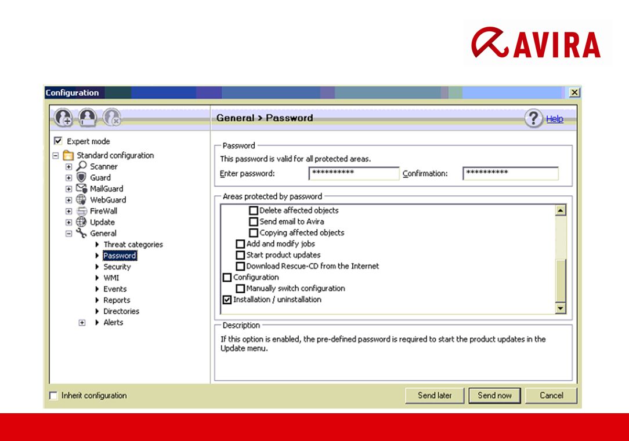Click the Cancel button
Image resolution: width=629 pixels, height=441 pixels.
tap(551, 395)
